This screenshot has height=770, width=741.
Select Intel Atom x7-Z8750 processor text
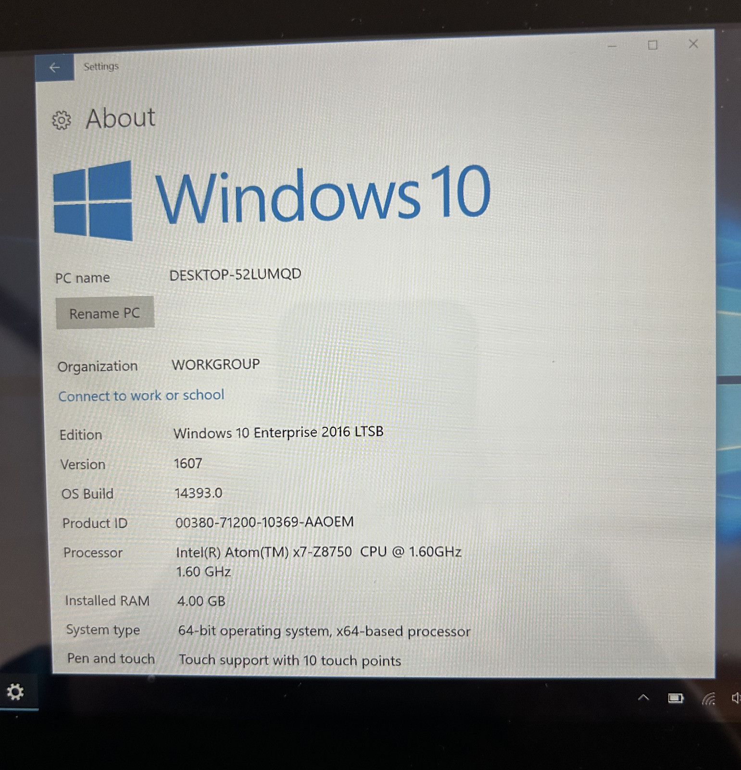click(x=319, y=552)
